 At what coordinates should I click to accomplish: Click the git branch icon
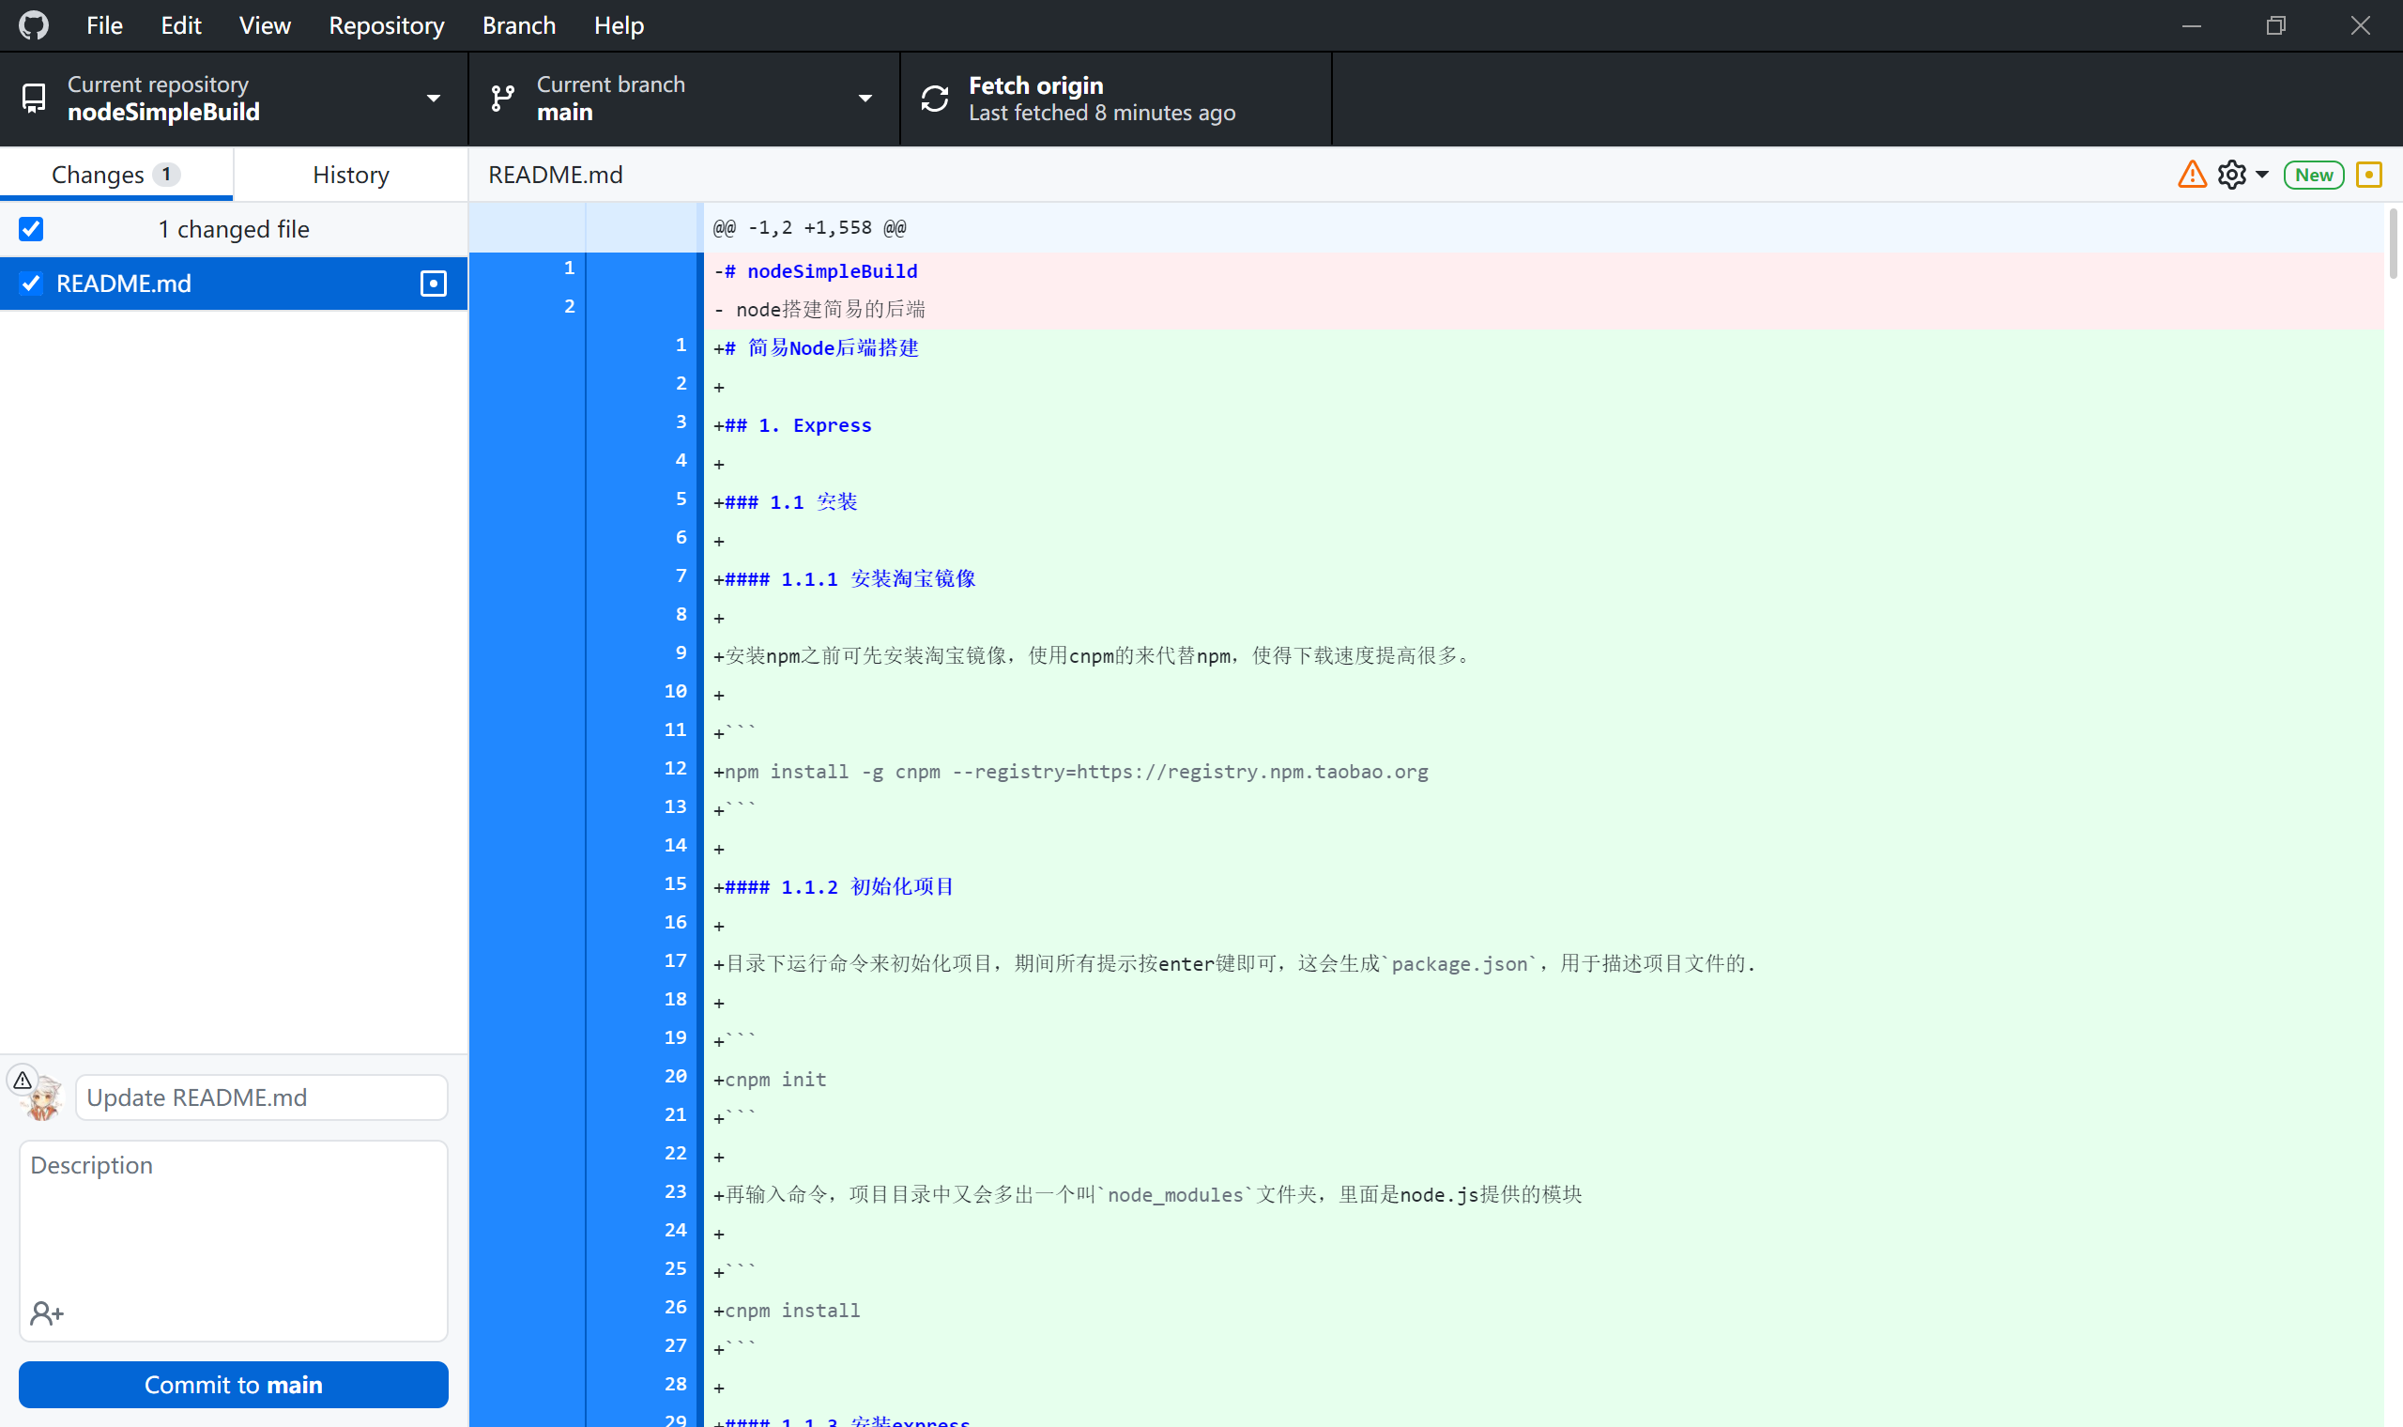(x=503, y=98)
